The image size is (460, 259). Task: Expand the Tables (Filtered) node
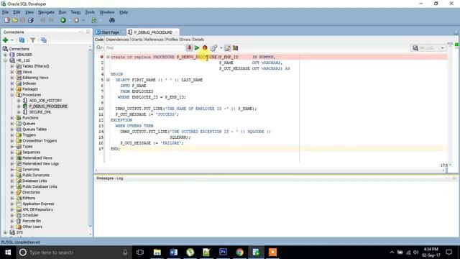(12, 66)
